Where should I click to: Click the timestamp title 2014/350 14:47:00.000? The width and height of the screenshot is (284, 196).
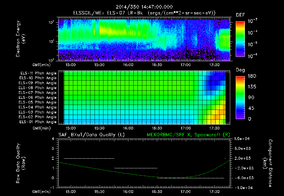click(x=144, y=7)
